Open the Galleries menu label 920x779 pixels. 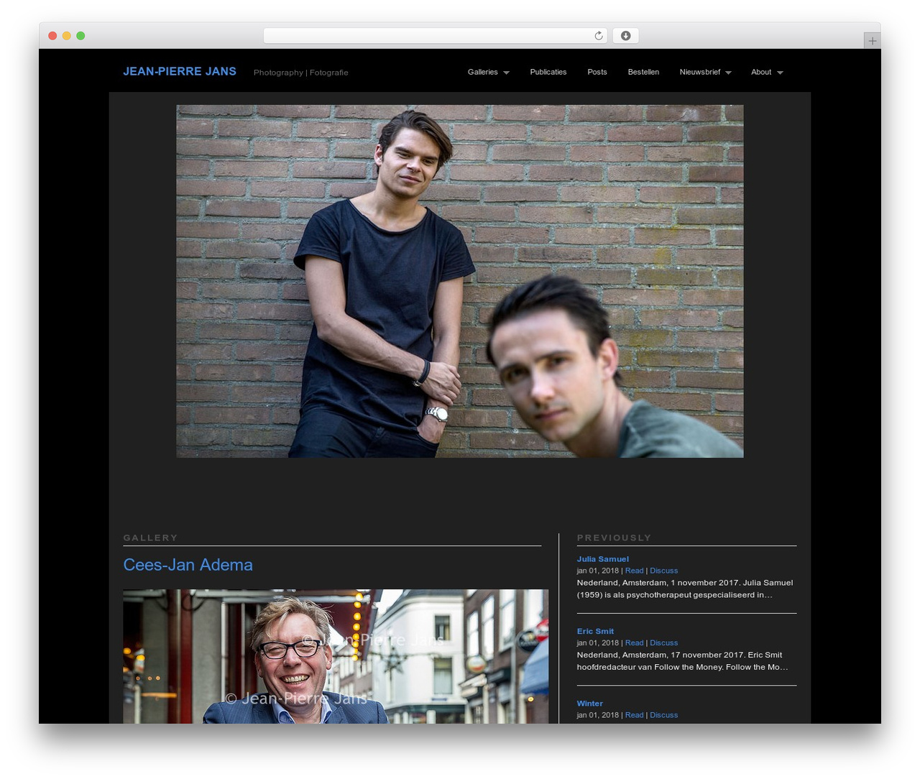(x=483, y=72)
